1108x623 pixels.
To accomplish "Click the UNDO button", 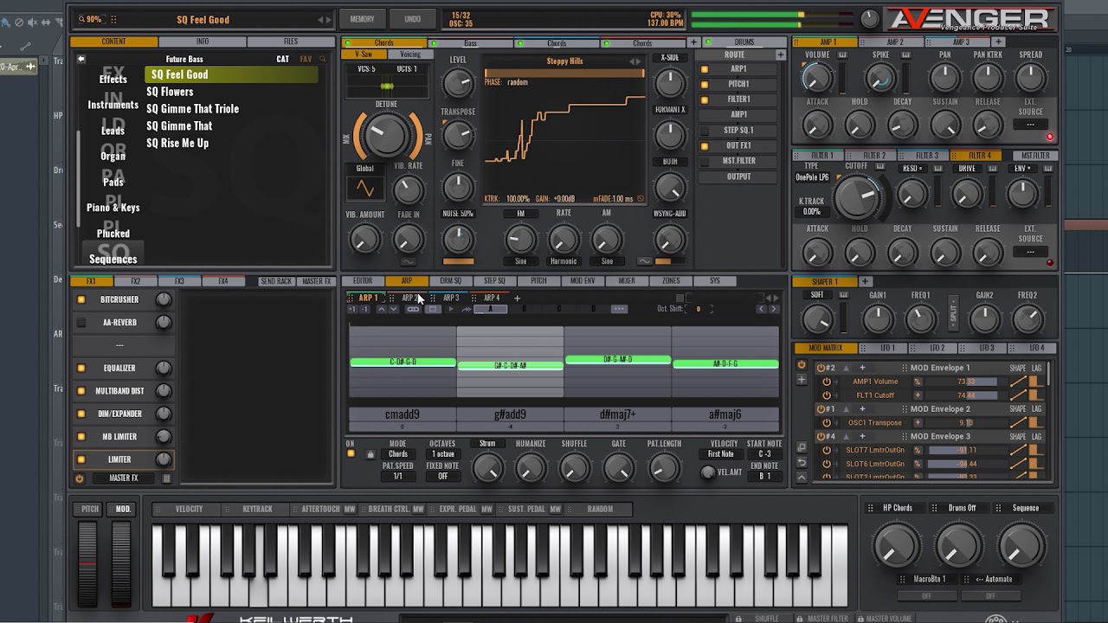I will tap(413, 19).
